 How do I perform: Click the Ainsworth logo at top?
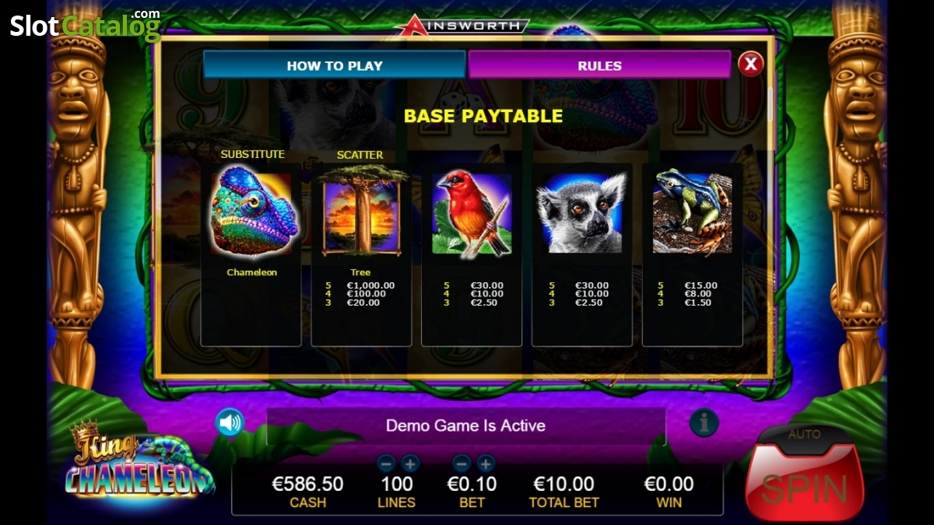(462, 26)
